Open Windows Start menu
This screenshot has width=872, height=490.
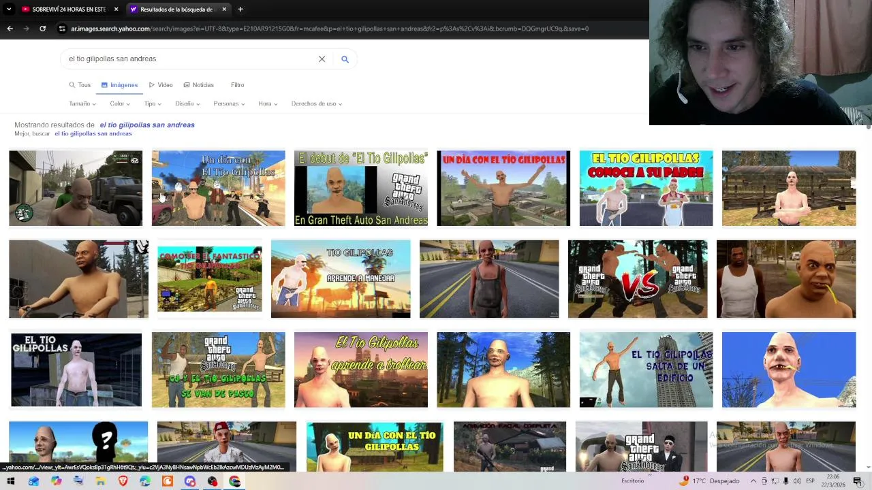tap(11, 481)
